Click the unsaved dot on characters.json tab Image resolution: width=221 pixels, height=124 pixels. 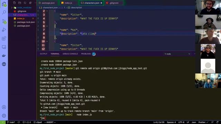coord(101,3)
